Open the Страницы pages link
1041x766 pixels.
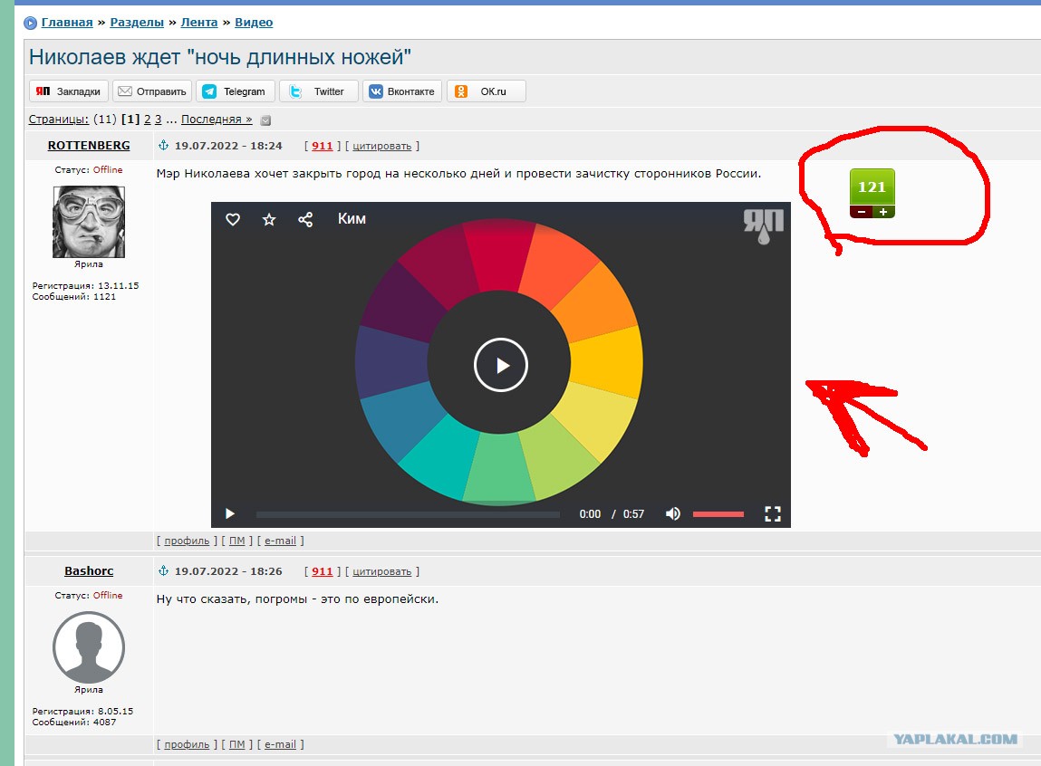[x=58, y=120]
